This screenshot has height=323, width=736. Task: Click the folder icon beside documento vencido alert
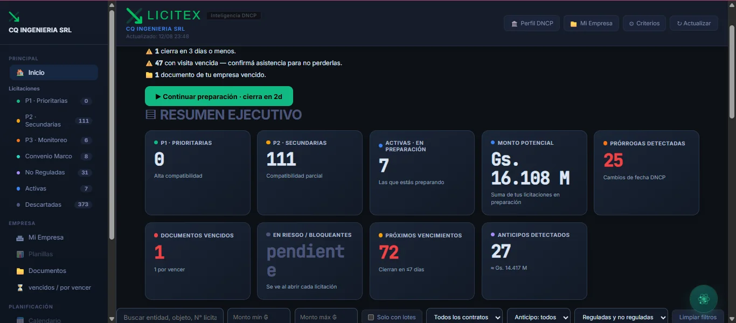pos(149,75)
